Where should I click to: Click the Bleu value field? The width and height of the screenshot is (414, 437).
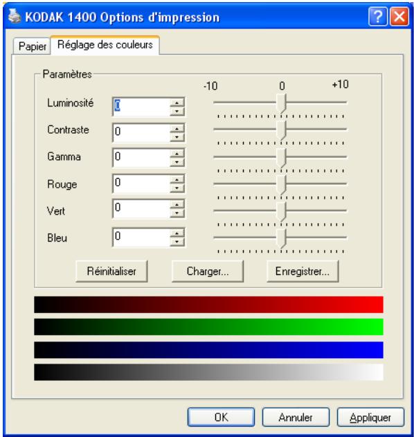141,237
